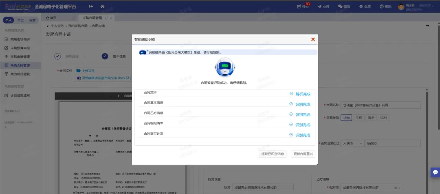The height and width of the screenshot is (194, 440).
Task: Open 采购预算申报 in sidebar
Action: pos(20,48)
